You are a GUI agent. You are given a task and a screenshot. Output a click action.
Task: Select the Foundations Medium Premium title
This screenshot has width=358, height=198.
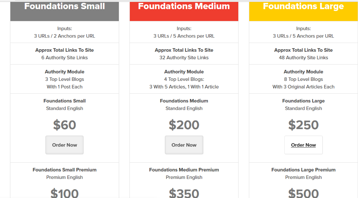pyautogui.click(x=184, y=170)
